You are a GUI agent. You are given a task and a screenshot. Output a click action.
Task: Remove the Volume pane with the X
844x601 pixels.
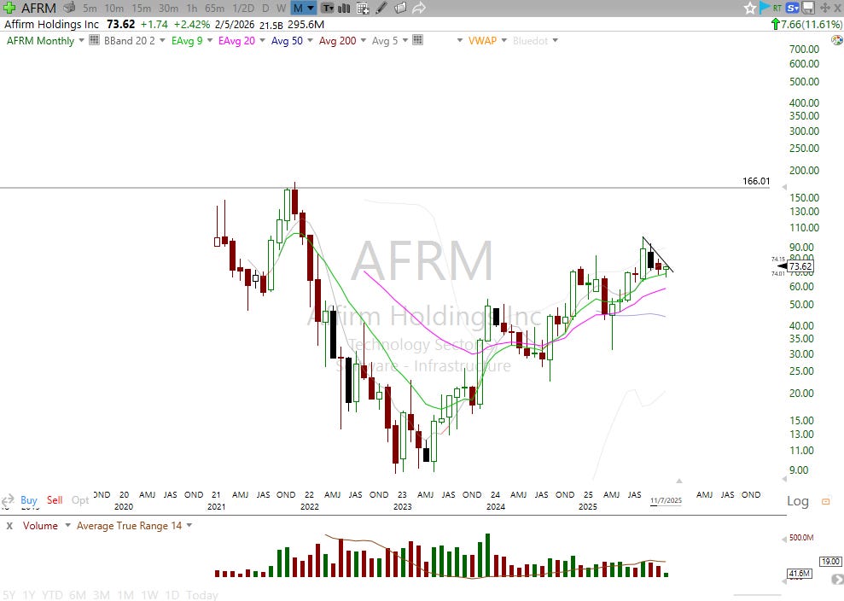9,526
